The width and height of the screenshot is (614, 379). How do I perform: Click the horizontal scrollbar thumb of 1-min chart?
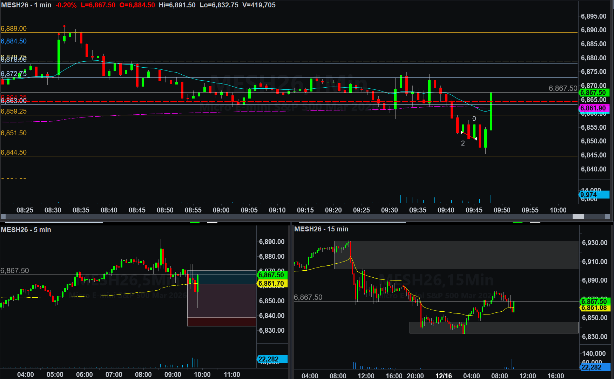[578, 217]
